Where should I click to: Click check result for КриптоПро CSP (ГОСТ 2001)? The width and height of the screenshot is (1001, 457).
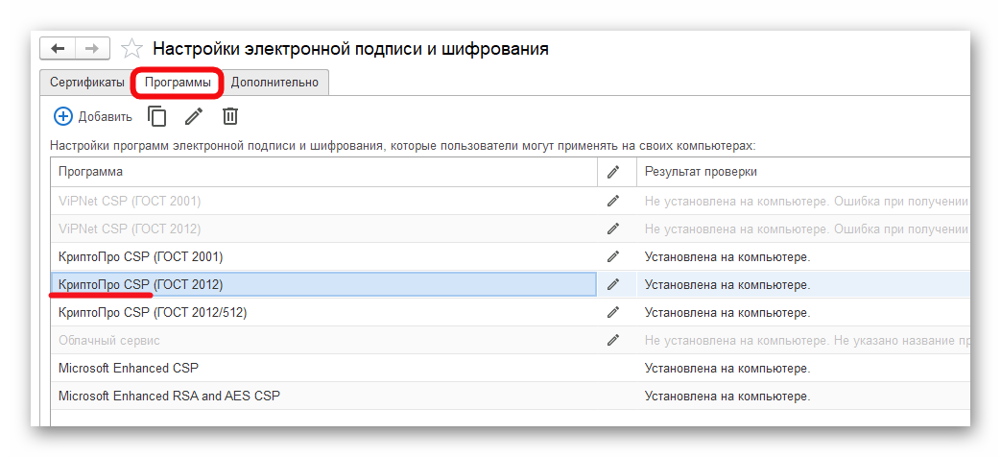pos(803,256)
